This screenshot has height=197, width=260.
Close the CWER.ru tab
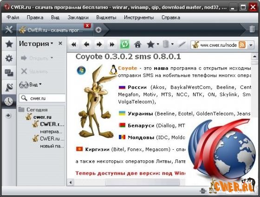[x=87, y=25]
